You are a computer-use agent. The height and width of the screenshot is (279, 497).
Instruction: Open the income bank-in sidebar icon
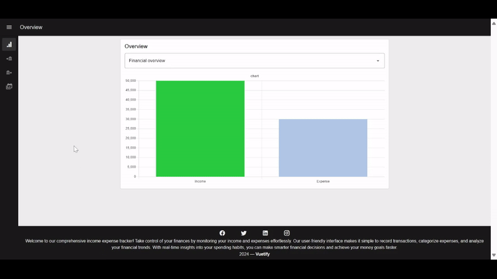9,59
